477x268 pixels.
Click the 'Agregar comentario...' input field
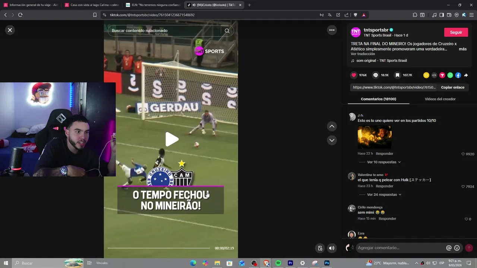400,248
